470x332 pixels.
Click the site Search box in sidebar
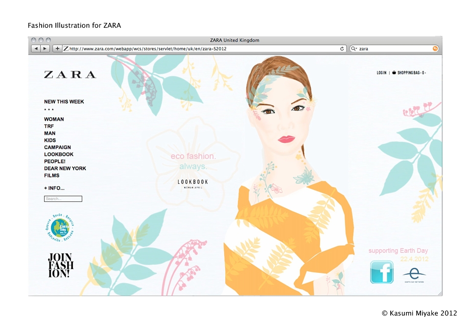click(63, 199)
